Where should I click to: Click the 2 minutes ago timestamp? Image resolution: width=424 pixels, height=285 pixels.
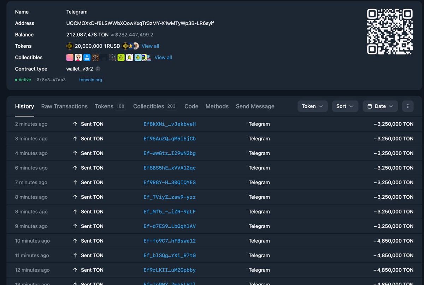(x=31, y=124)
